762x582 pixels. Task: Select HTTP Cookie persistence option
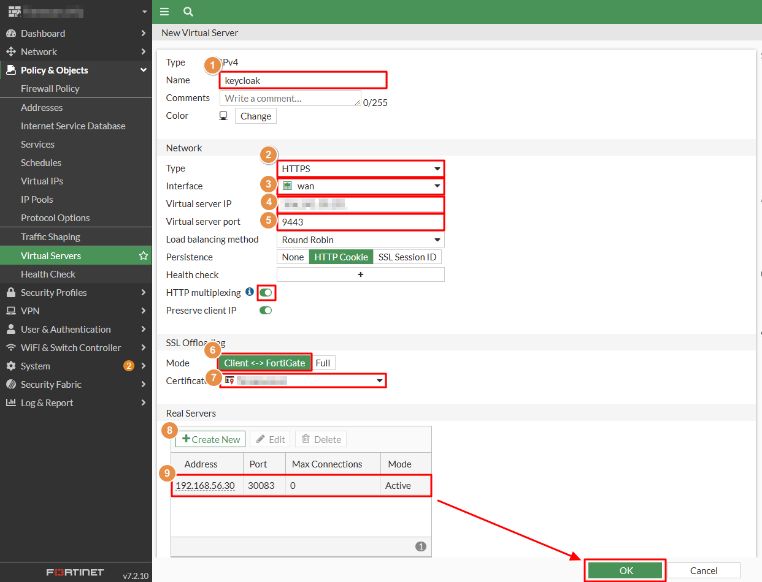point(341,257)
